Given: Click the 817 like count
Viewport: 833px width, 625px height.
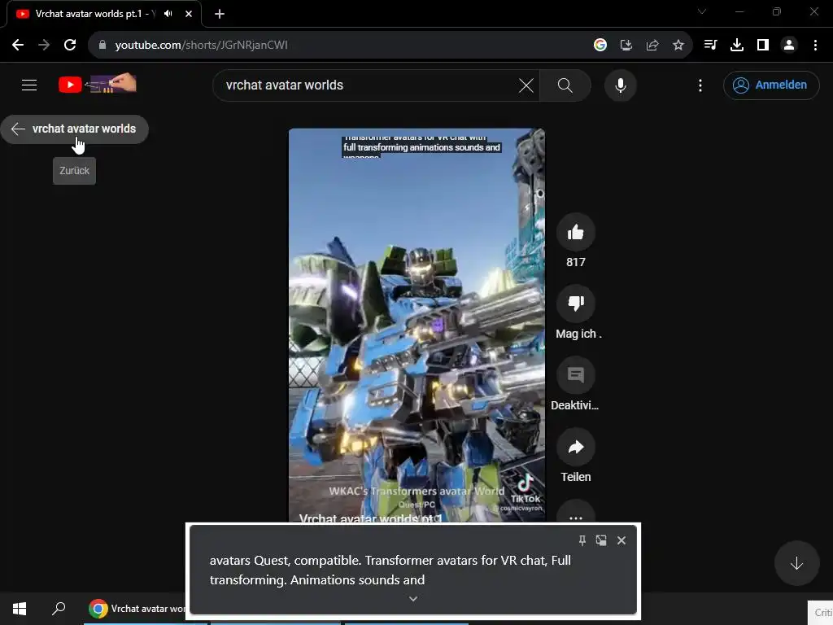Looking at the screenshot, I should point(575,262).
